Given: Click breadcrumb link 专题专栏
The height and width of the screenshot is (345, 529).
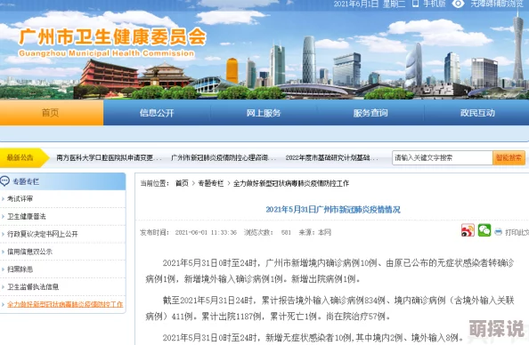Looking at the screenshot, I should 211,183.
